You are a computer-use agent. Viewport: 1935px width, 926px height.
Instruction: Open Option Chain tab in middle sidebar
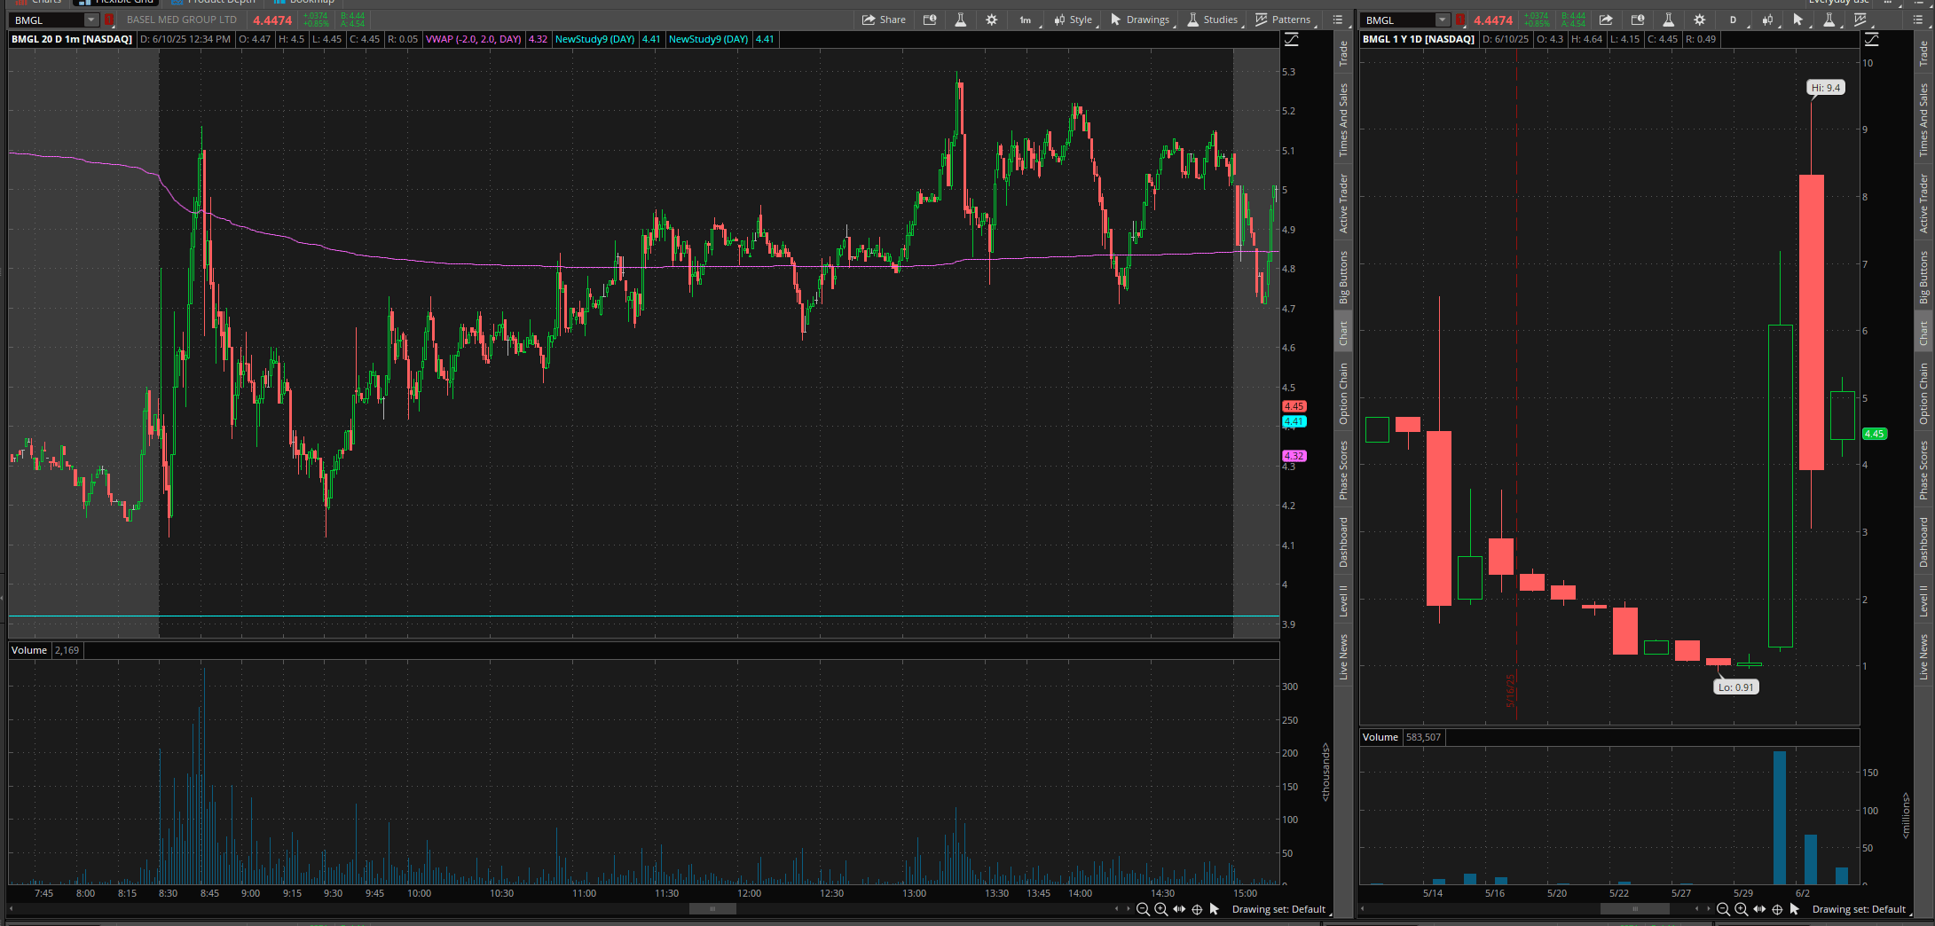tap(1343, 393)
